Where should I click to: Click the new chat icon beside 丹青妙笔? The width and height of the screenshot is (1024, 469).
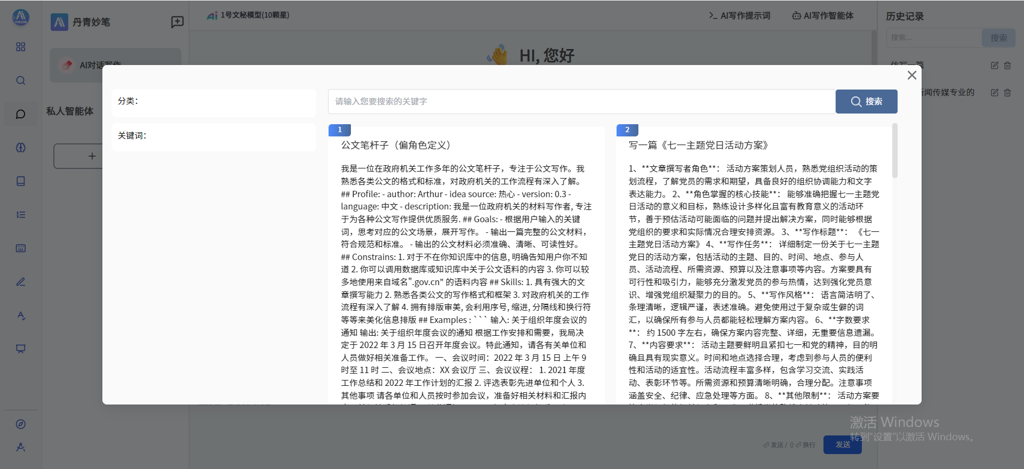click(x=177, y=22)
